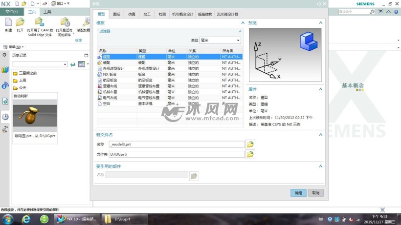Click the find command search icon
This screenshot has width=401, height=225.
(372, 12)
